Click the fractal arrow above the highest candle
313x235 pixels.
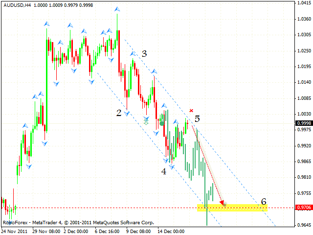point(117,9)
